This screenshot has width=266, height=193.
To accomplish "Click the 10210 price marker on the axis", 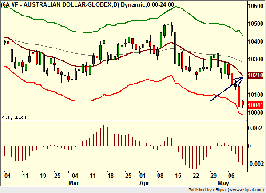I will [x=255, y=75].
